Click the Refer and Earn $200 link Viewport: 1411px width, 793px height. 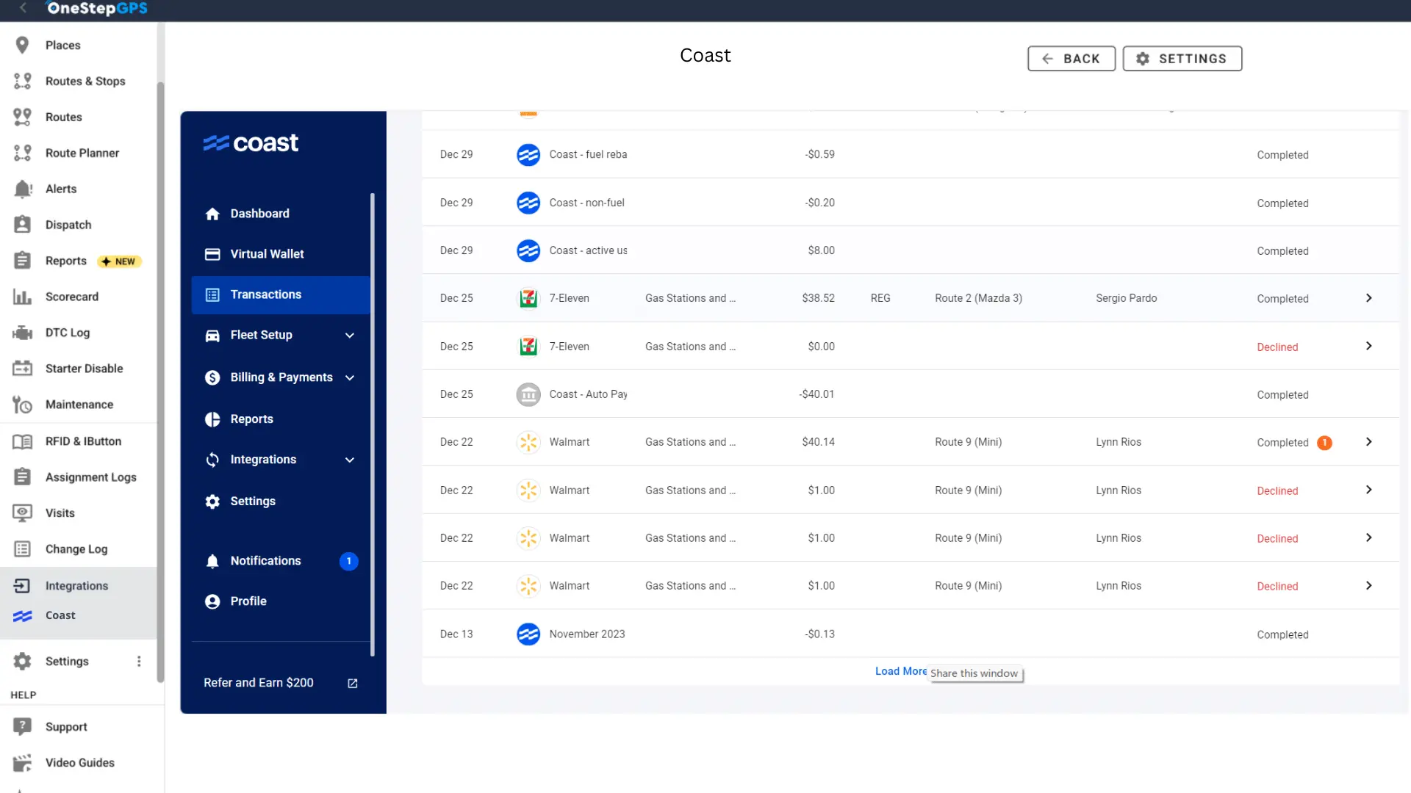click(x=259, y=683)
